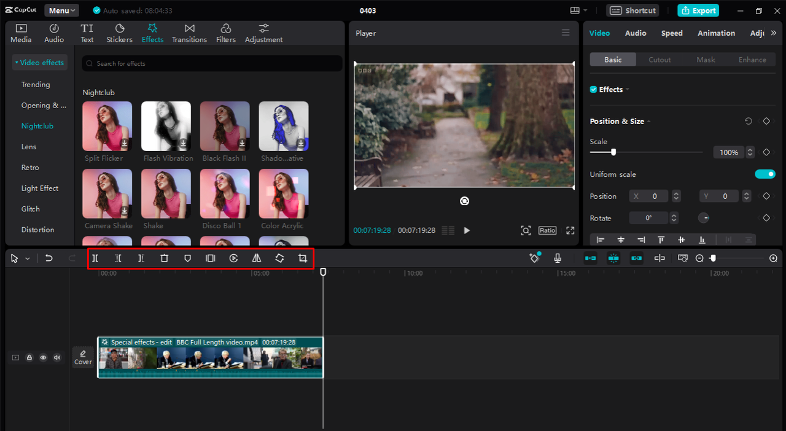Click the Delete left trim icon
The width and height of the screenshot is (786, 431).
coord(119,258)
